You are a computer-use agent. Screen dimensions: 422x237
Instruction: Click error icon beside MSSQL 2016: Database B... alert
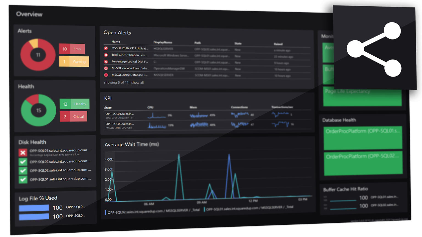coord(106,75)
